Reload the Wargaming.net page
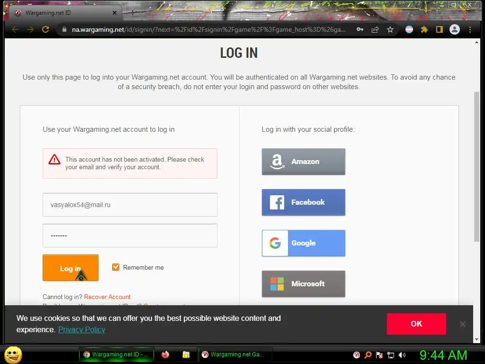 click(x=45, y=29)
